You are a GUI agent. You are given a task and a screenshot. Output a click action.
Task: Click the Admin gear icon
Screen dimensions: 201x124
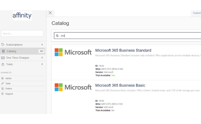pos(2,78)
